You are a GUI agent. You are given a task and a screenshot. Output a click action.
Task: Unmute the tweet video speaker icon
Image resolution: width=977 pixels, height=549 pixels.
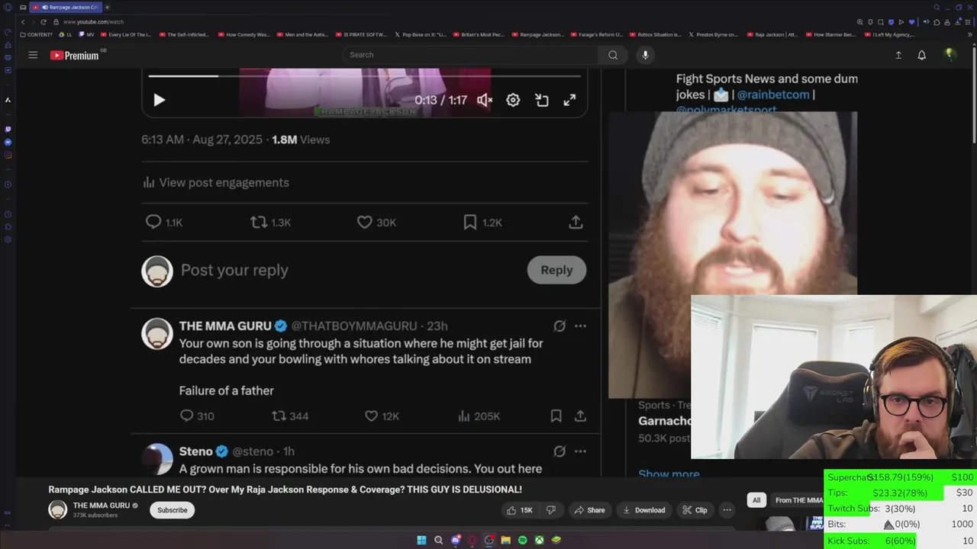[x=485, y=100]
